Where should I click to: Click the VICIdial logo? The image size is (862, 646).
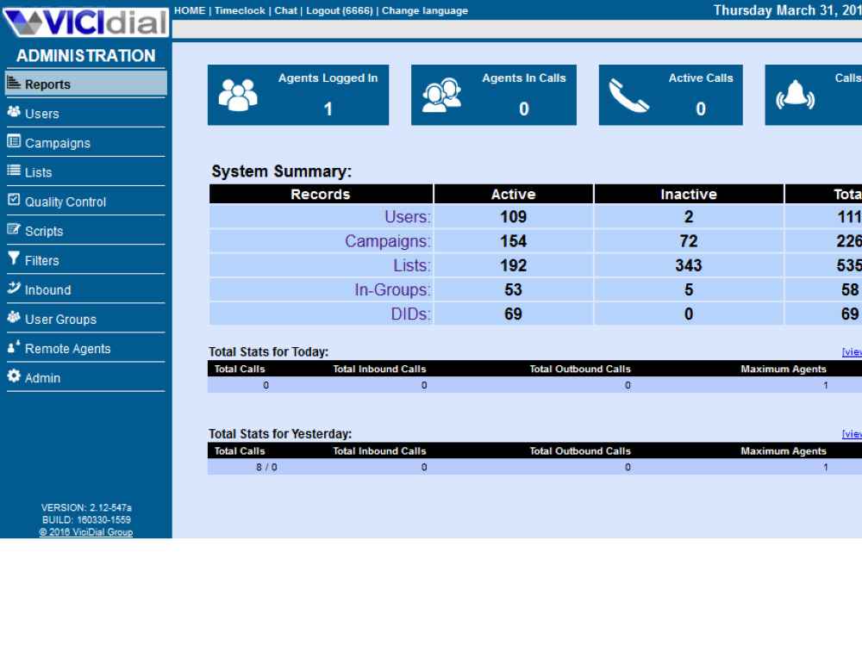[x=85, y=22]
